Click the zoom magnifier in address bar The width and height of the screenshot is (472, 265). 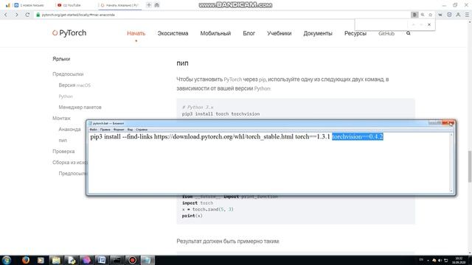(423, 15)
